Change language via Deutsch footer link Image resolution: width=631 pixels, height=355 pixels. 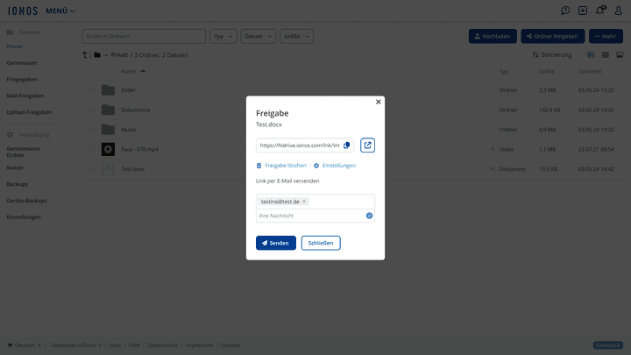[25, 345]
